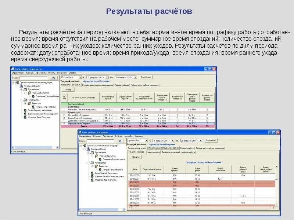
Task: Select Симонова Татьяна person icon in rear window
Action: [x=33, y=96]
